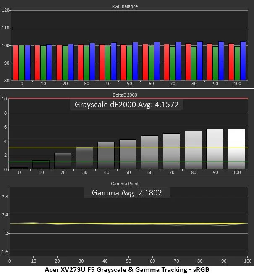254x274 pixels.
Task: Click the RGB Balance chart title
Action: tap(125, 6)
